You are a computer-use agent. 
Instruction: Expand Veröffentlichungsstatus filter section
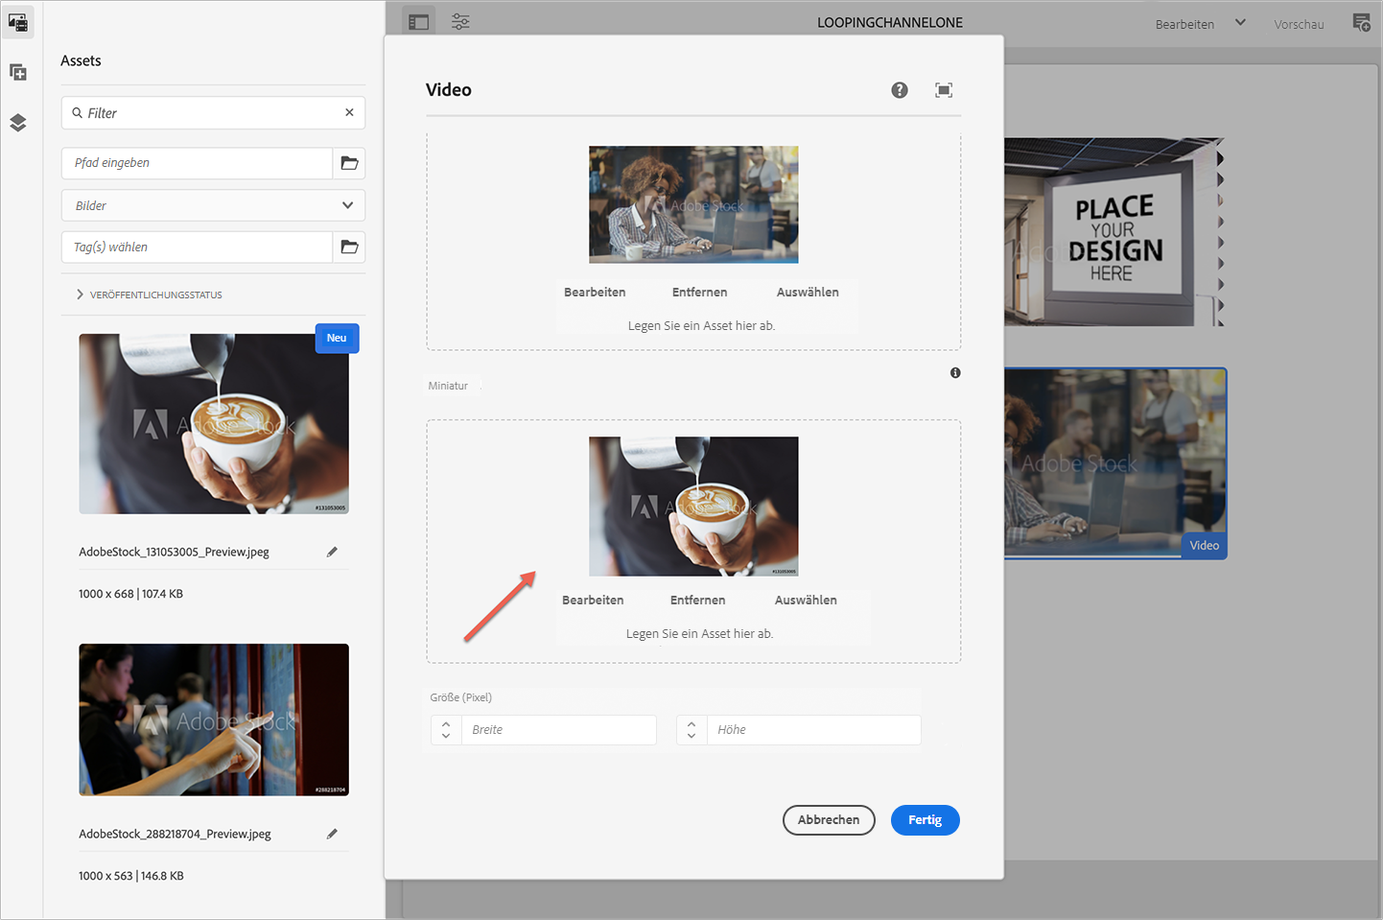point(149,295)
